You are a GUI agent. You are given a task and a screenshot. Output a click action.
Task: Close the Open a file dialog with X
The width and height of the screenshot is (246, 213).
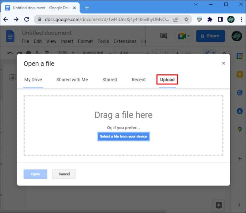point(224,63)
